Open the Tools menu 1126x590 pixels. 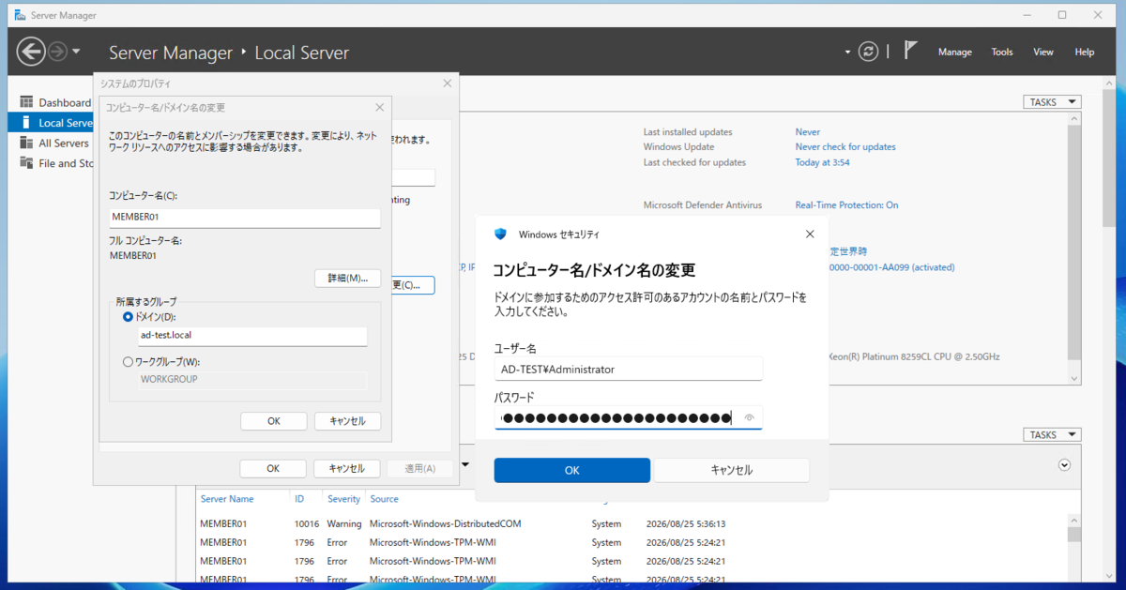(1002, 52)
